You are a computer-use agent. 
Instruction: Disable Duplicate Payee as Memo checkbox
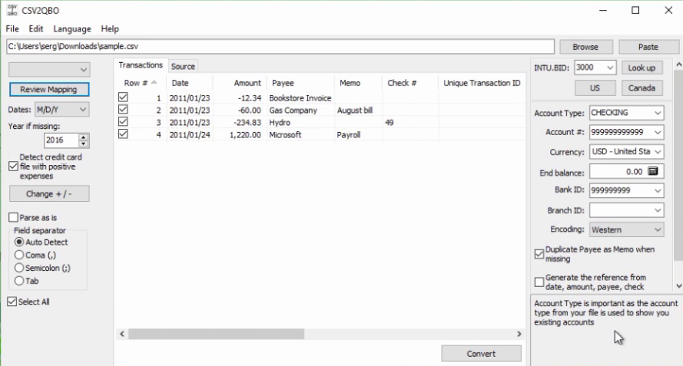(x=539, y=254)
